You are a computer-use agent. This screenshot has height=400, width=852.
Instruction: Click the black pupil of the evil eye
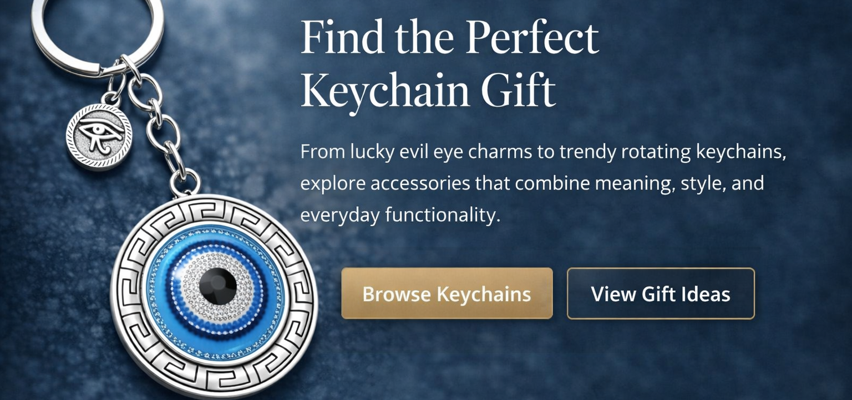(217, 286)
